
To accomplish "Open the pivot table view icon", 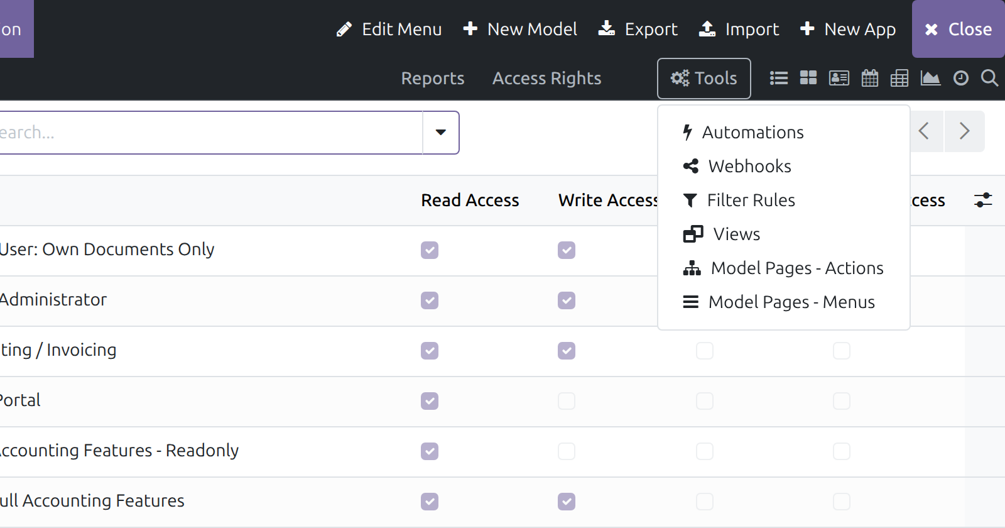I will coord(899,78).
